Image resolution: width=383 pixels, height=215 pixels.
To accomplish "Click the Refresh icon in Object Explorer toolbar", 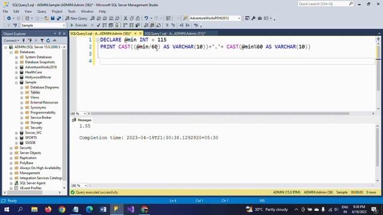I will click(x=48, y=41).
